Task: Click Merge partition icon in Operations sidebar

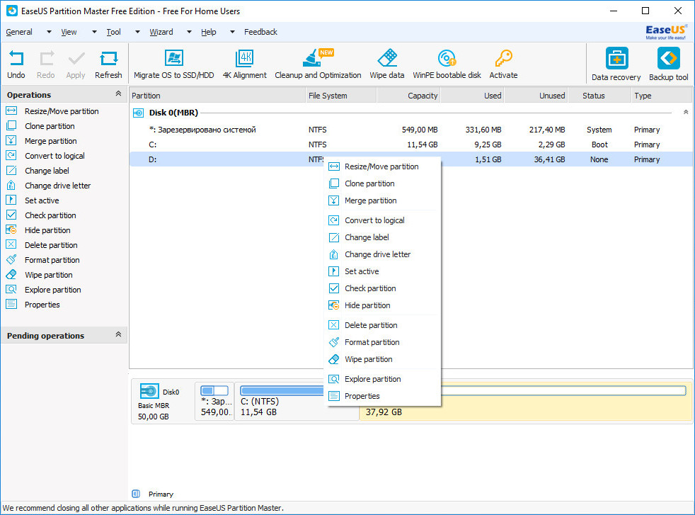Action: click(x=11, y=141)
